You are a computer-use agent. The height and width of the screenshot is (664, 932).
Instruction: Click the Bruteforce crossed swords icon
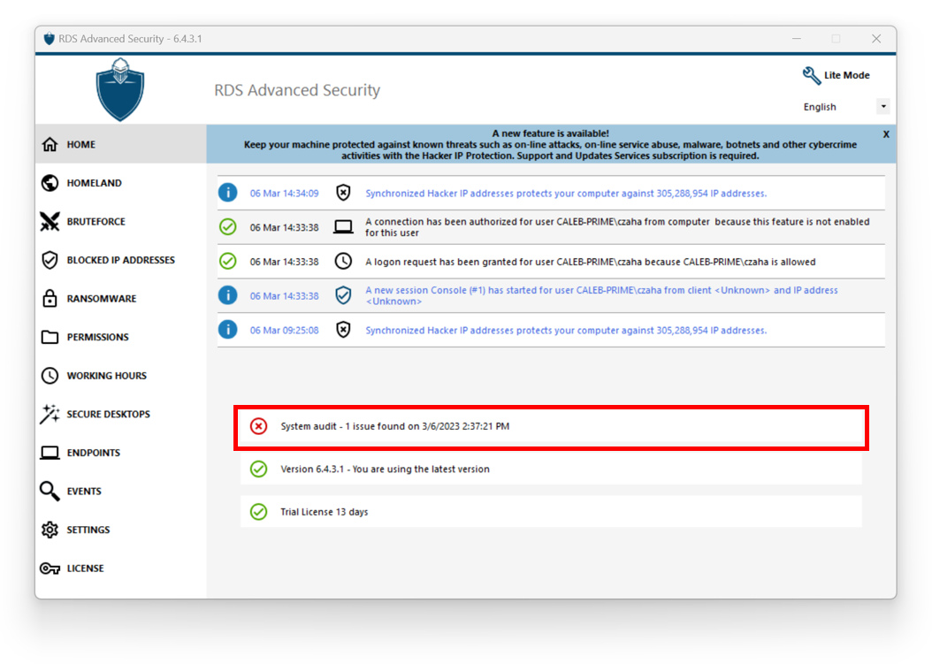(50, 222)
